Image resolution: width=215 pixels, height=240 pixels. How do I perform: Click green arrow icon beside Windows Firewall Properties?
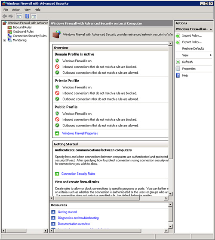point(57,133)
